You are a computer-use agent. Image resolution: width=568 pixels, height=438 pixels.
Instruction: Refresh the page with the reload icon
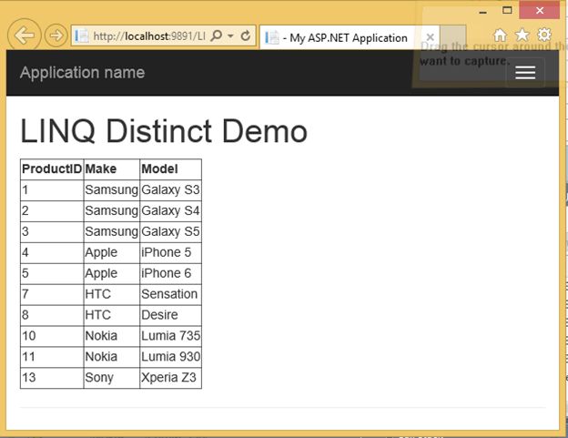click(x=246, y=36)
